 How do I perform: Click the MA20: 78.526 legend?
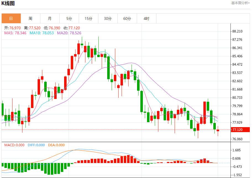[69, 33]
